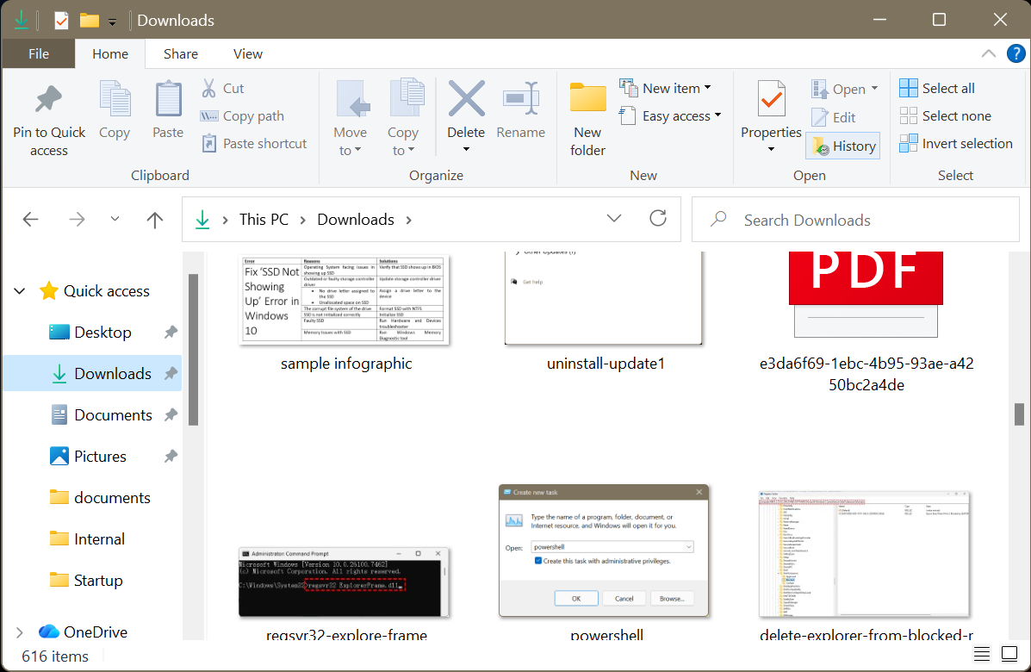Open Desktop in the navigation pane
The height and width of the screenshot is (672, 1031).
tap(90, 332)
